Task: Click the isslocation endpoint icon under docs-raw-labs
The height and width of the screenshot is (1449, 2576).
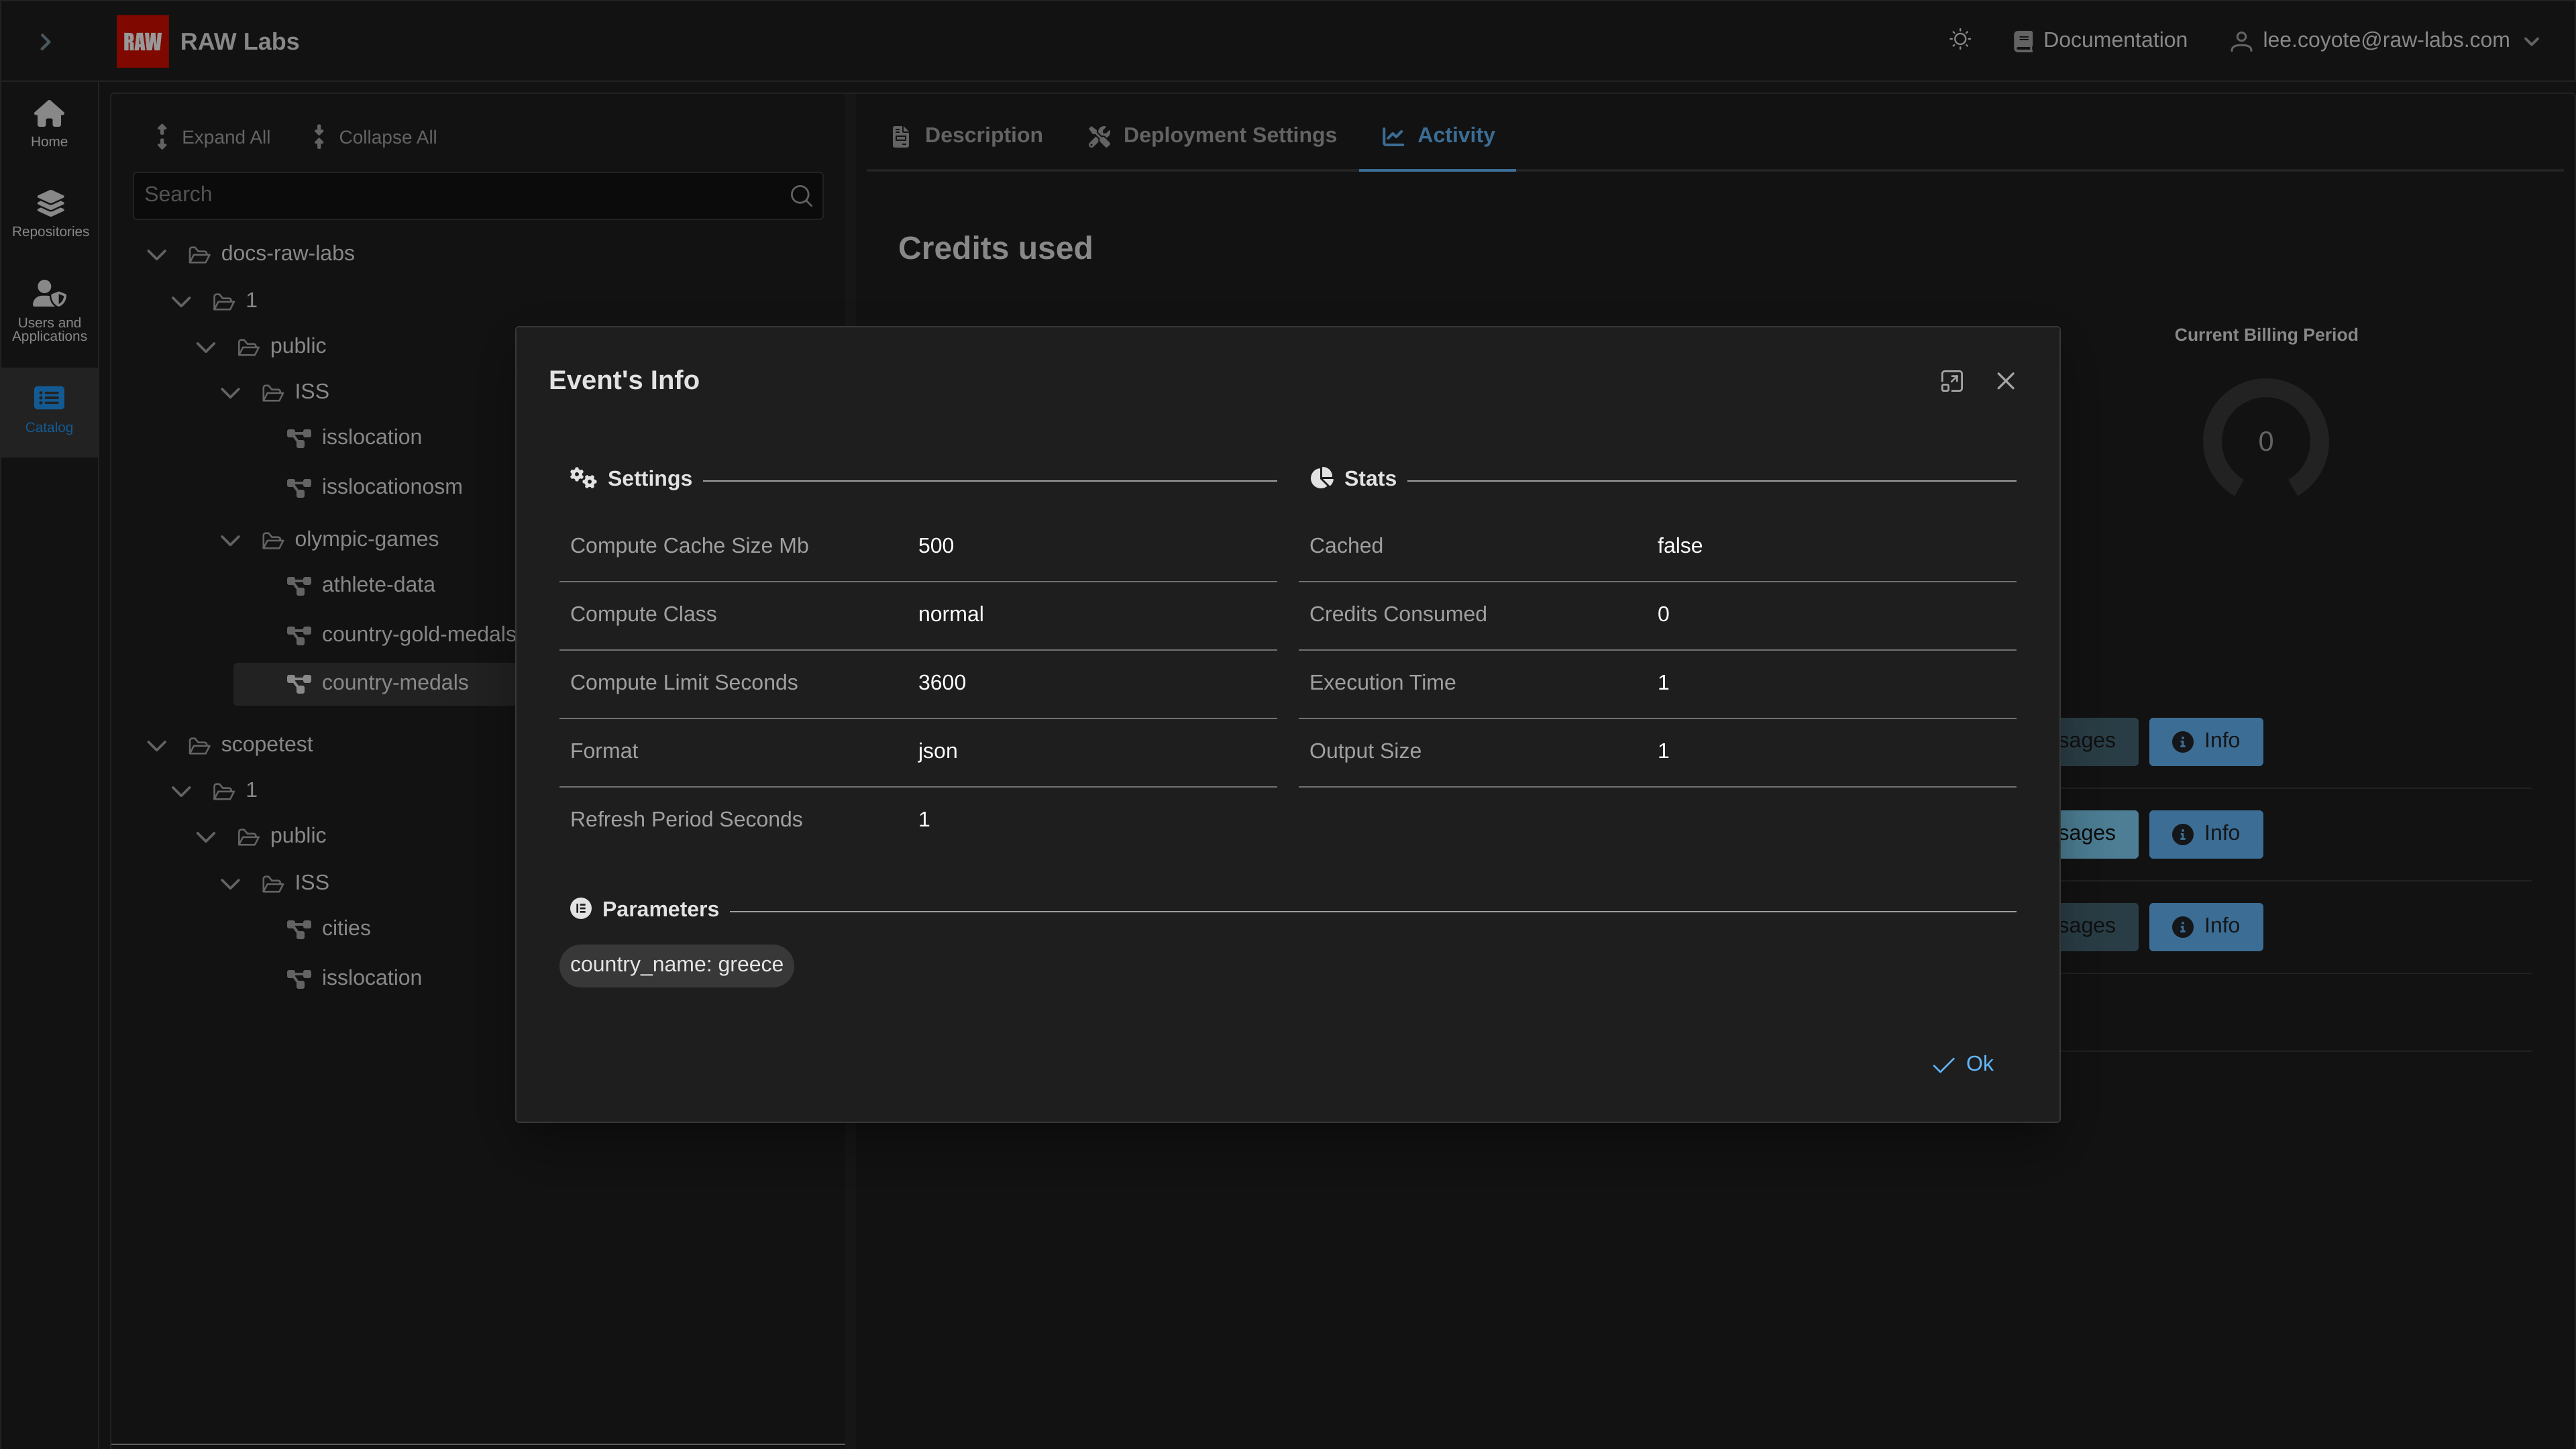Action: pos(299,438)
